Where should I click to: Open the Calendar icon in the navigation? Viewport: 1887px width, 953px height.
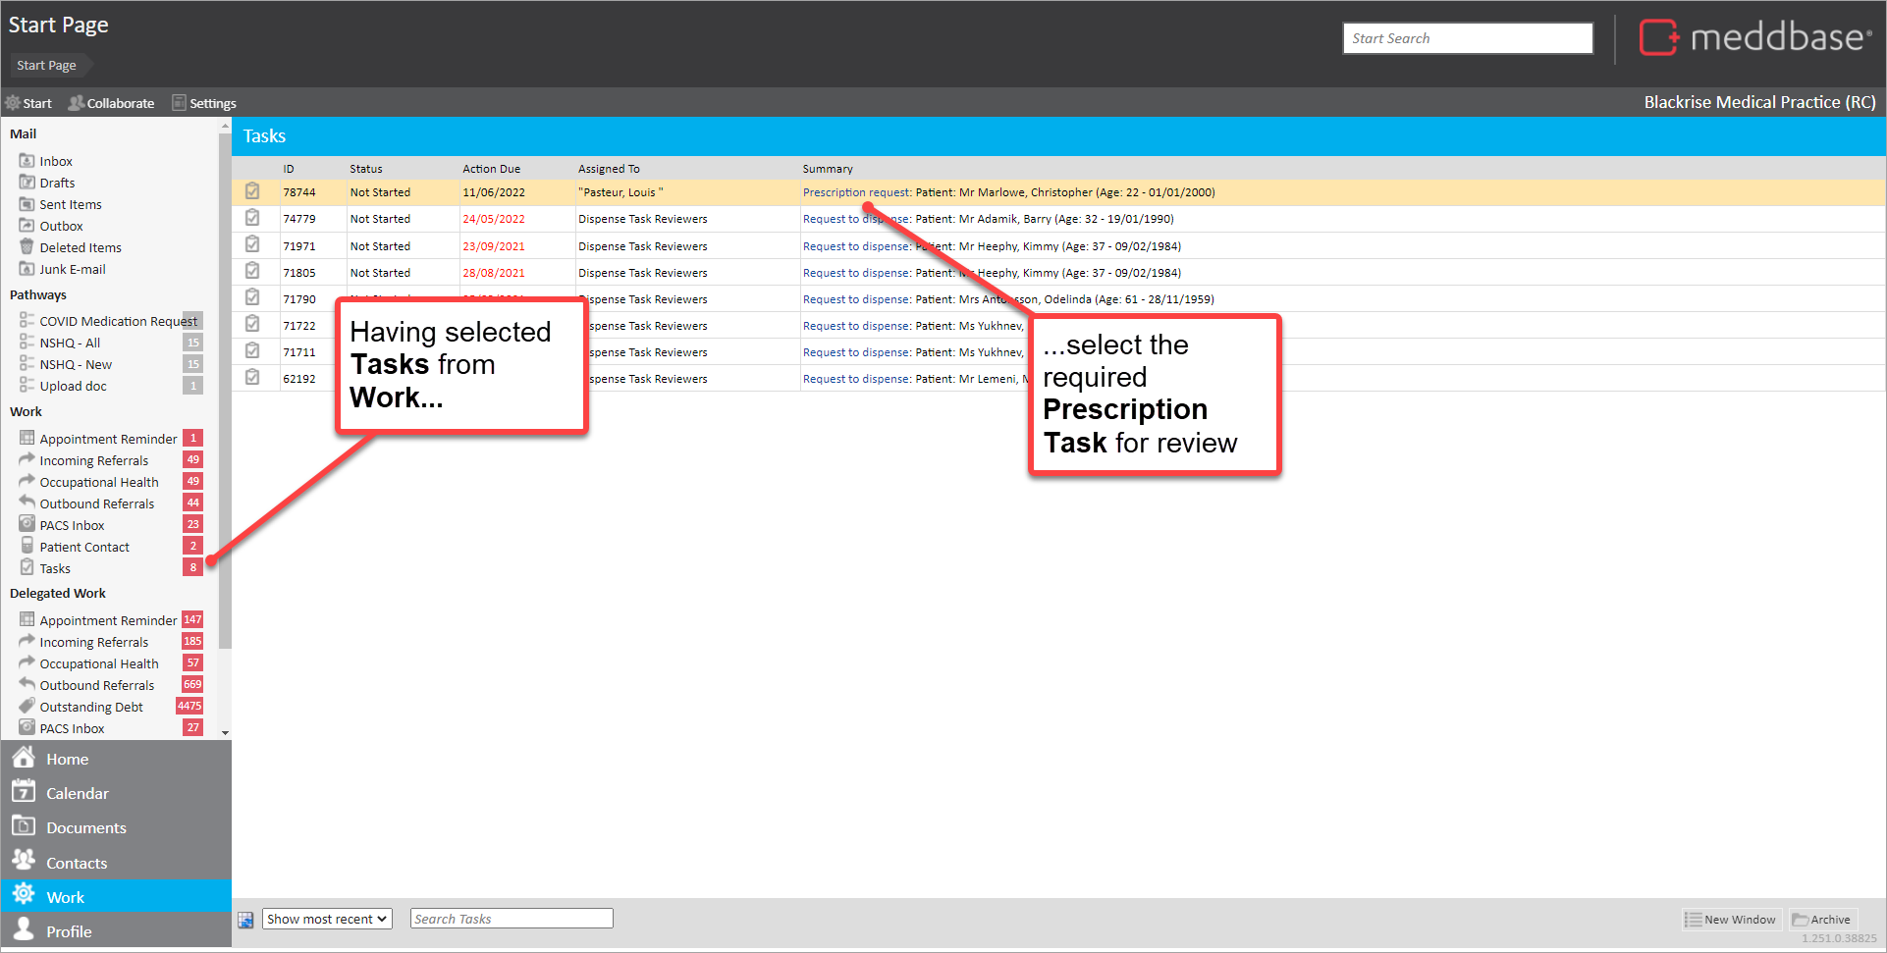(24, 792)
